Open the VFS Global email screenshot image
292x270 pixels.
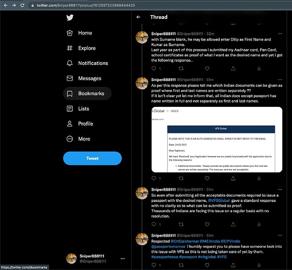click(x=217, y=139)
